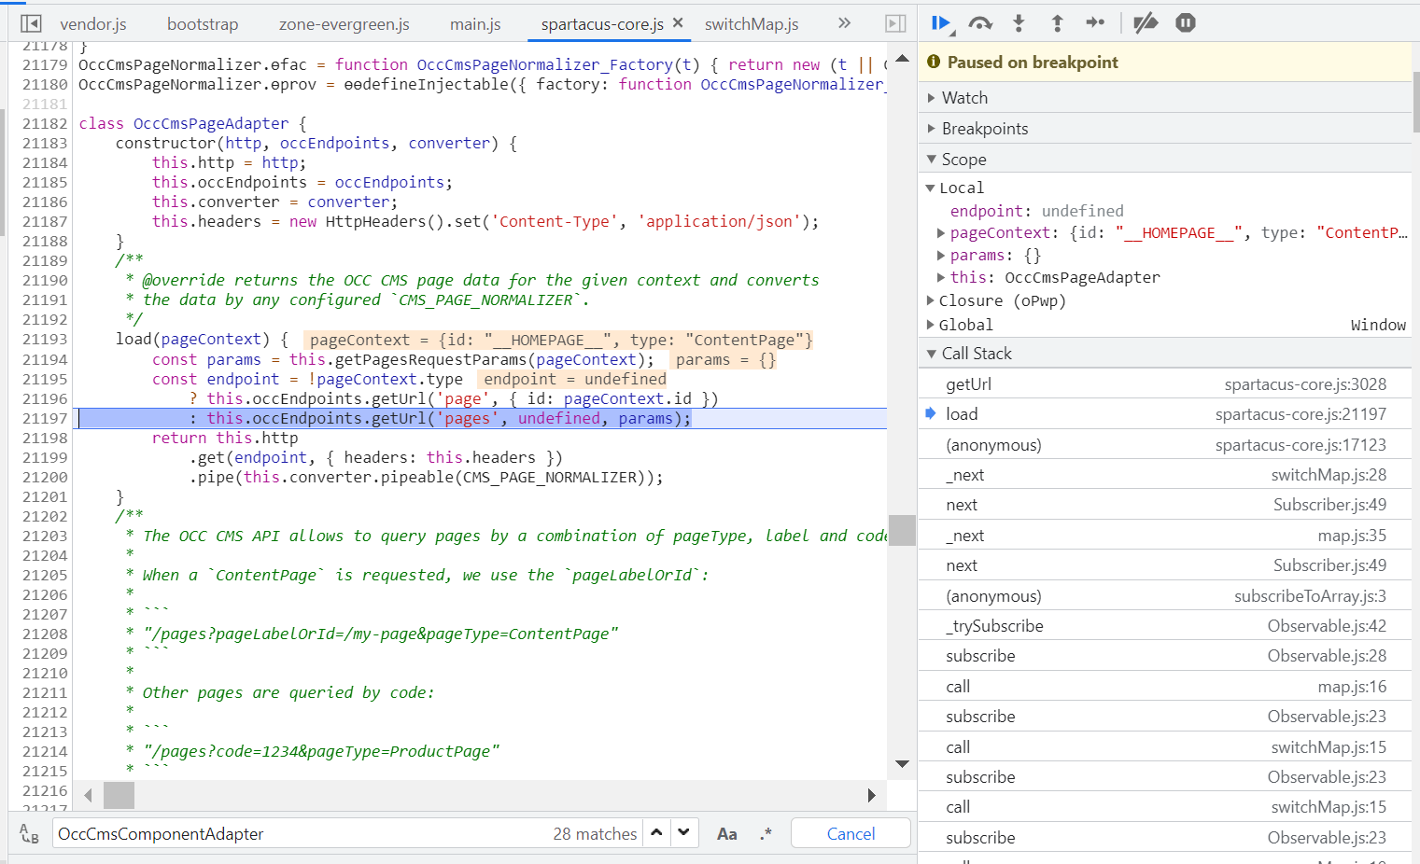Toggle the debugger sidebar pane icon
1420x864 pixels.
coord(894,23)
